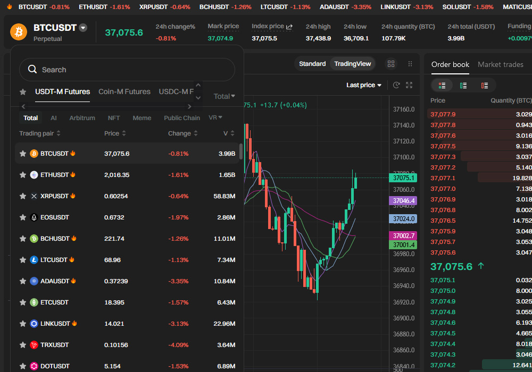Click the six-dot drag handle icon

(x=410, y=64)
